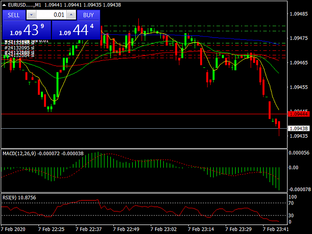This screenshot has width=312, height=234.
Task: Click the 7 Feb 23:14 time label
Action: [x=201, y=229]
